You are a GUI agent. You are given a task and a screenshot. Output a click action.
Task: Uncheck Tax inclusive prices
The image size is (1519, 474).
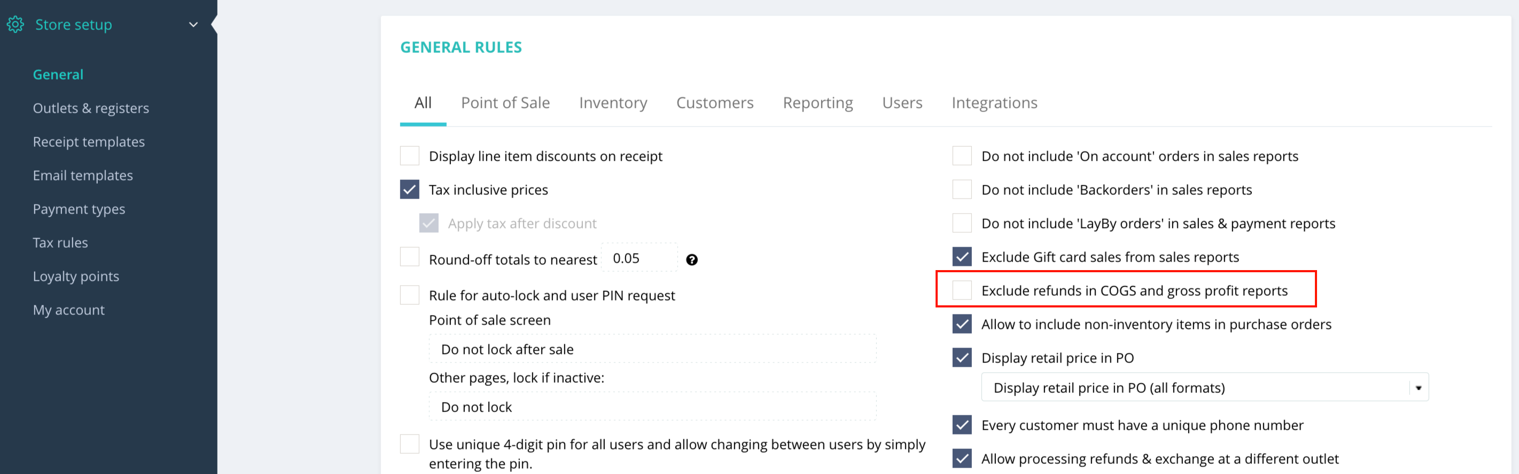coord(410,189)
